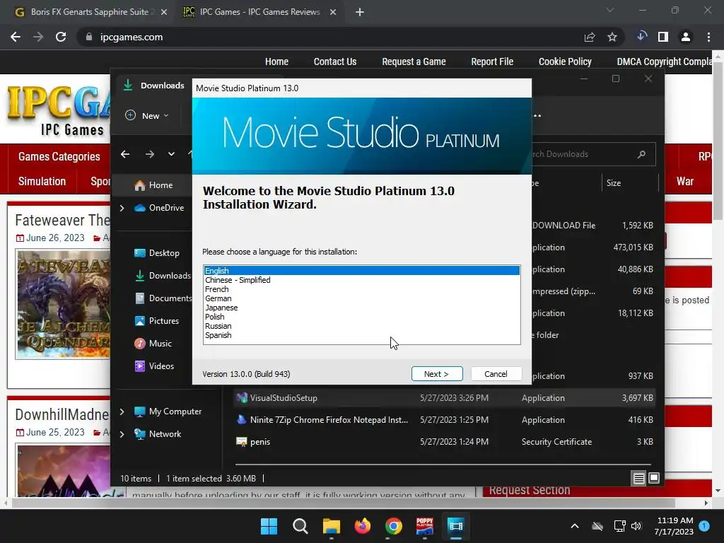Go back in File Explorer
This screenshot has height=543, width=724.
[125, 154]
